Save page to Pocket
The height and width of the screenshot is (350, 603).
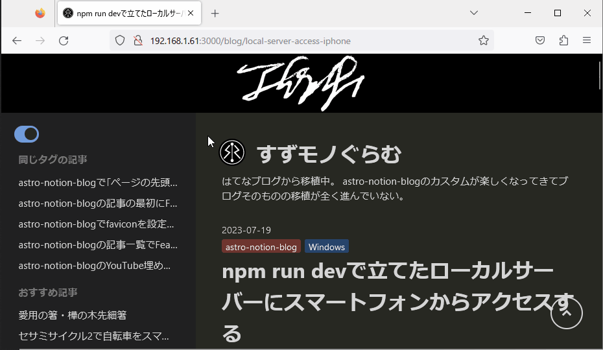(x=540, y=40)
